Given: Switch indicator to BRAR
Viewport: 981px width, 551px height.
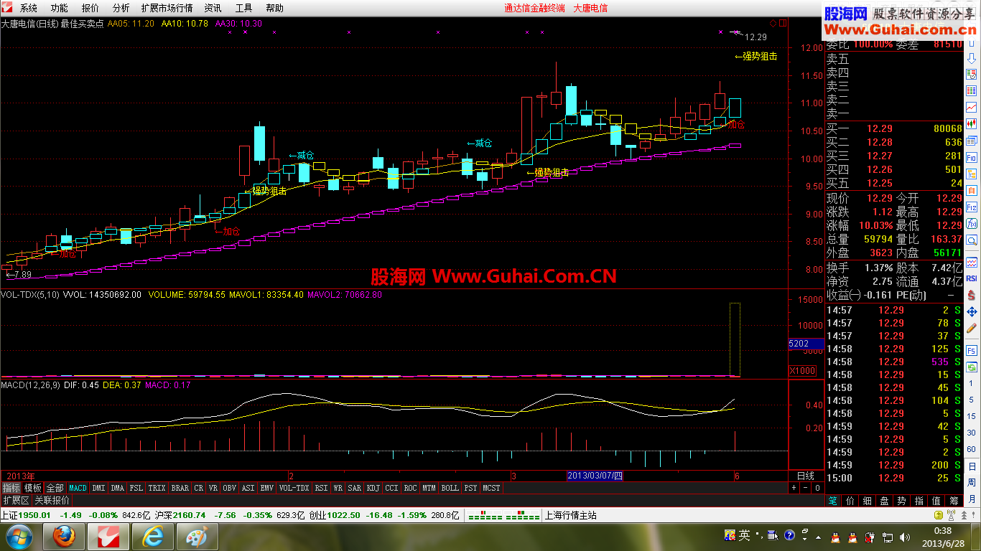Looking at the screenshot, I should pos(180,488).
